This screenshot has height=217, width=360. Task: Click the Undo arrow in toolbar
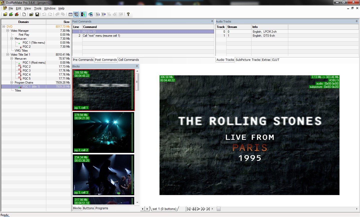[44, 14]
